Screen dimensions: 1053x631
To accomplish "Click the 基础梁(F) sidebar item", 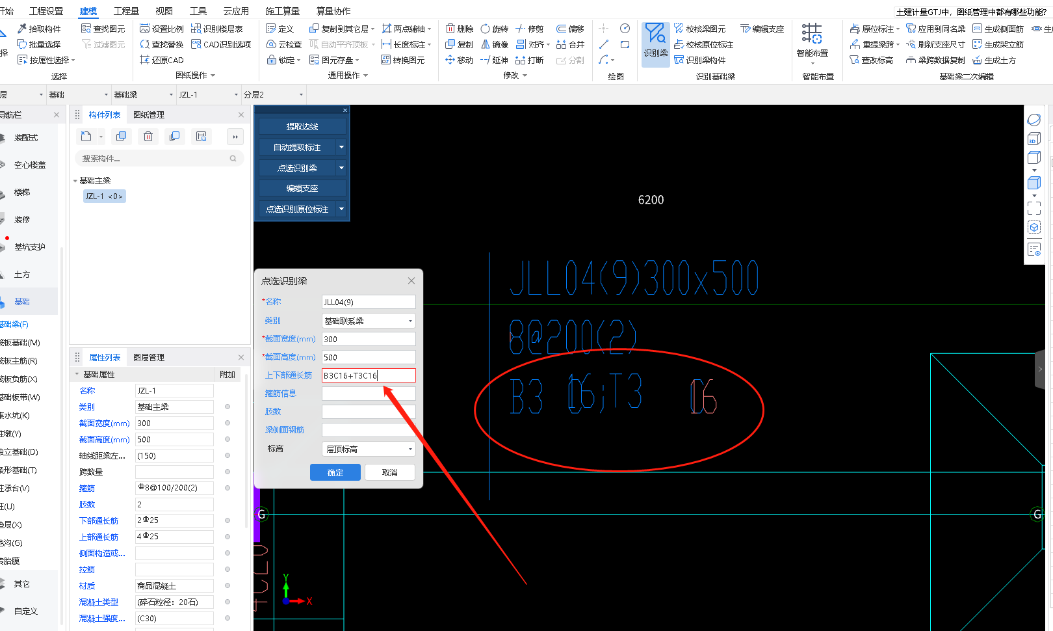I will (14, 324).
